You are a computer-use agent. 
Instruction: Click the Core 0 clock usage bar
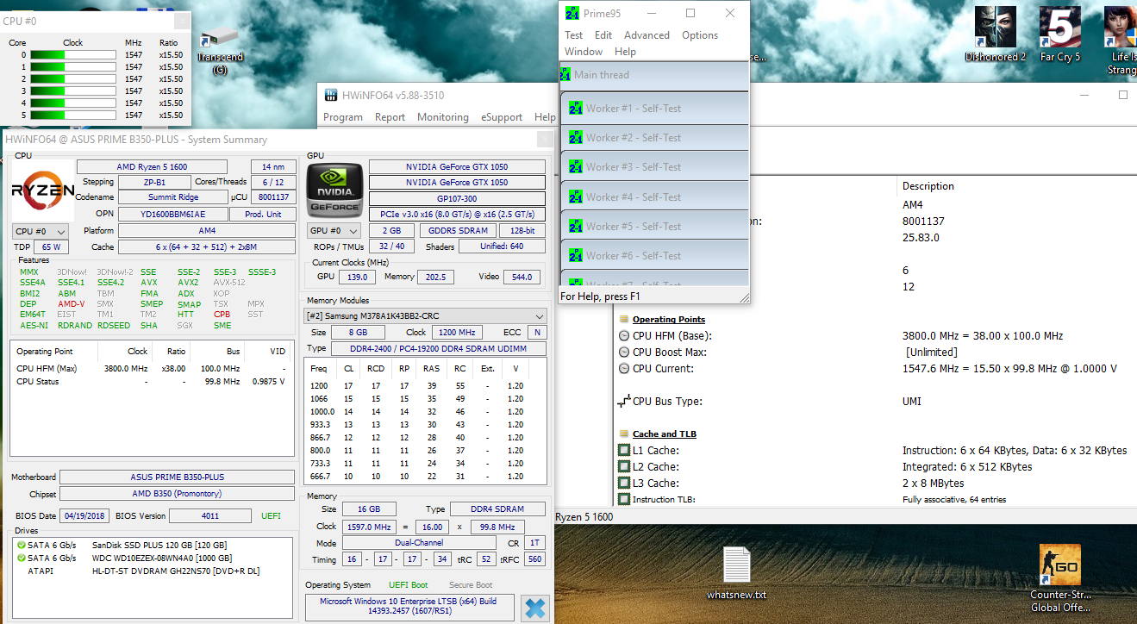[x=73, y=54]
